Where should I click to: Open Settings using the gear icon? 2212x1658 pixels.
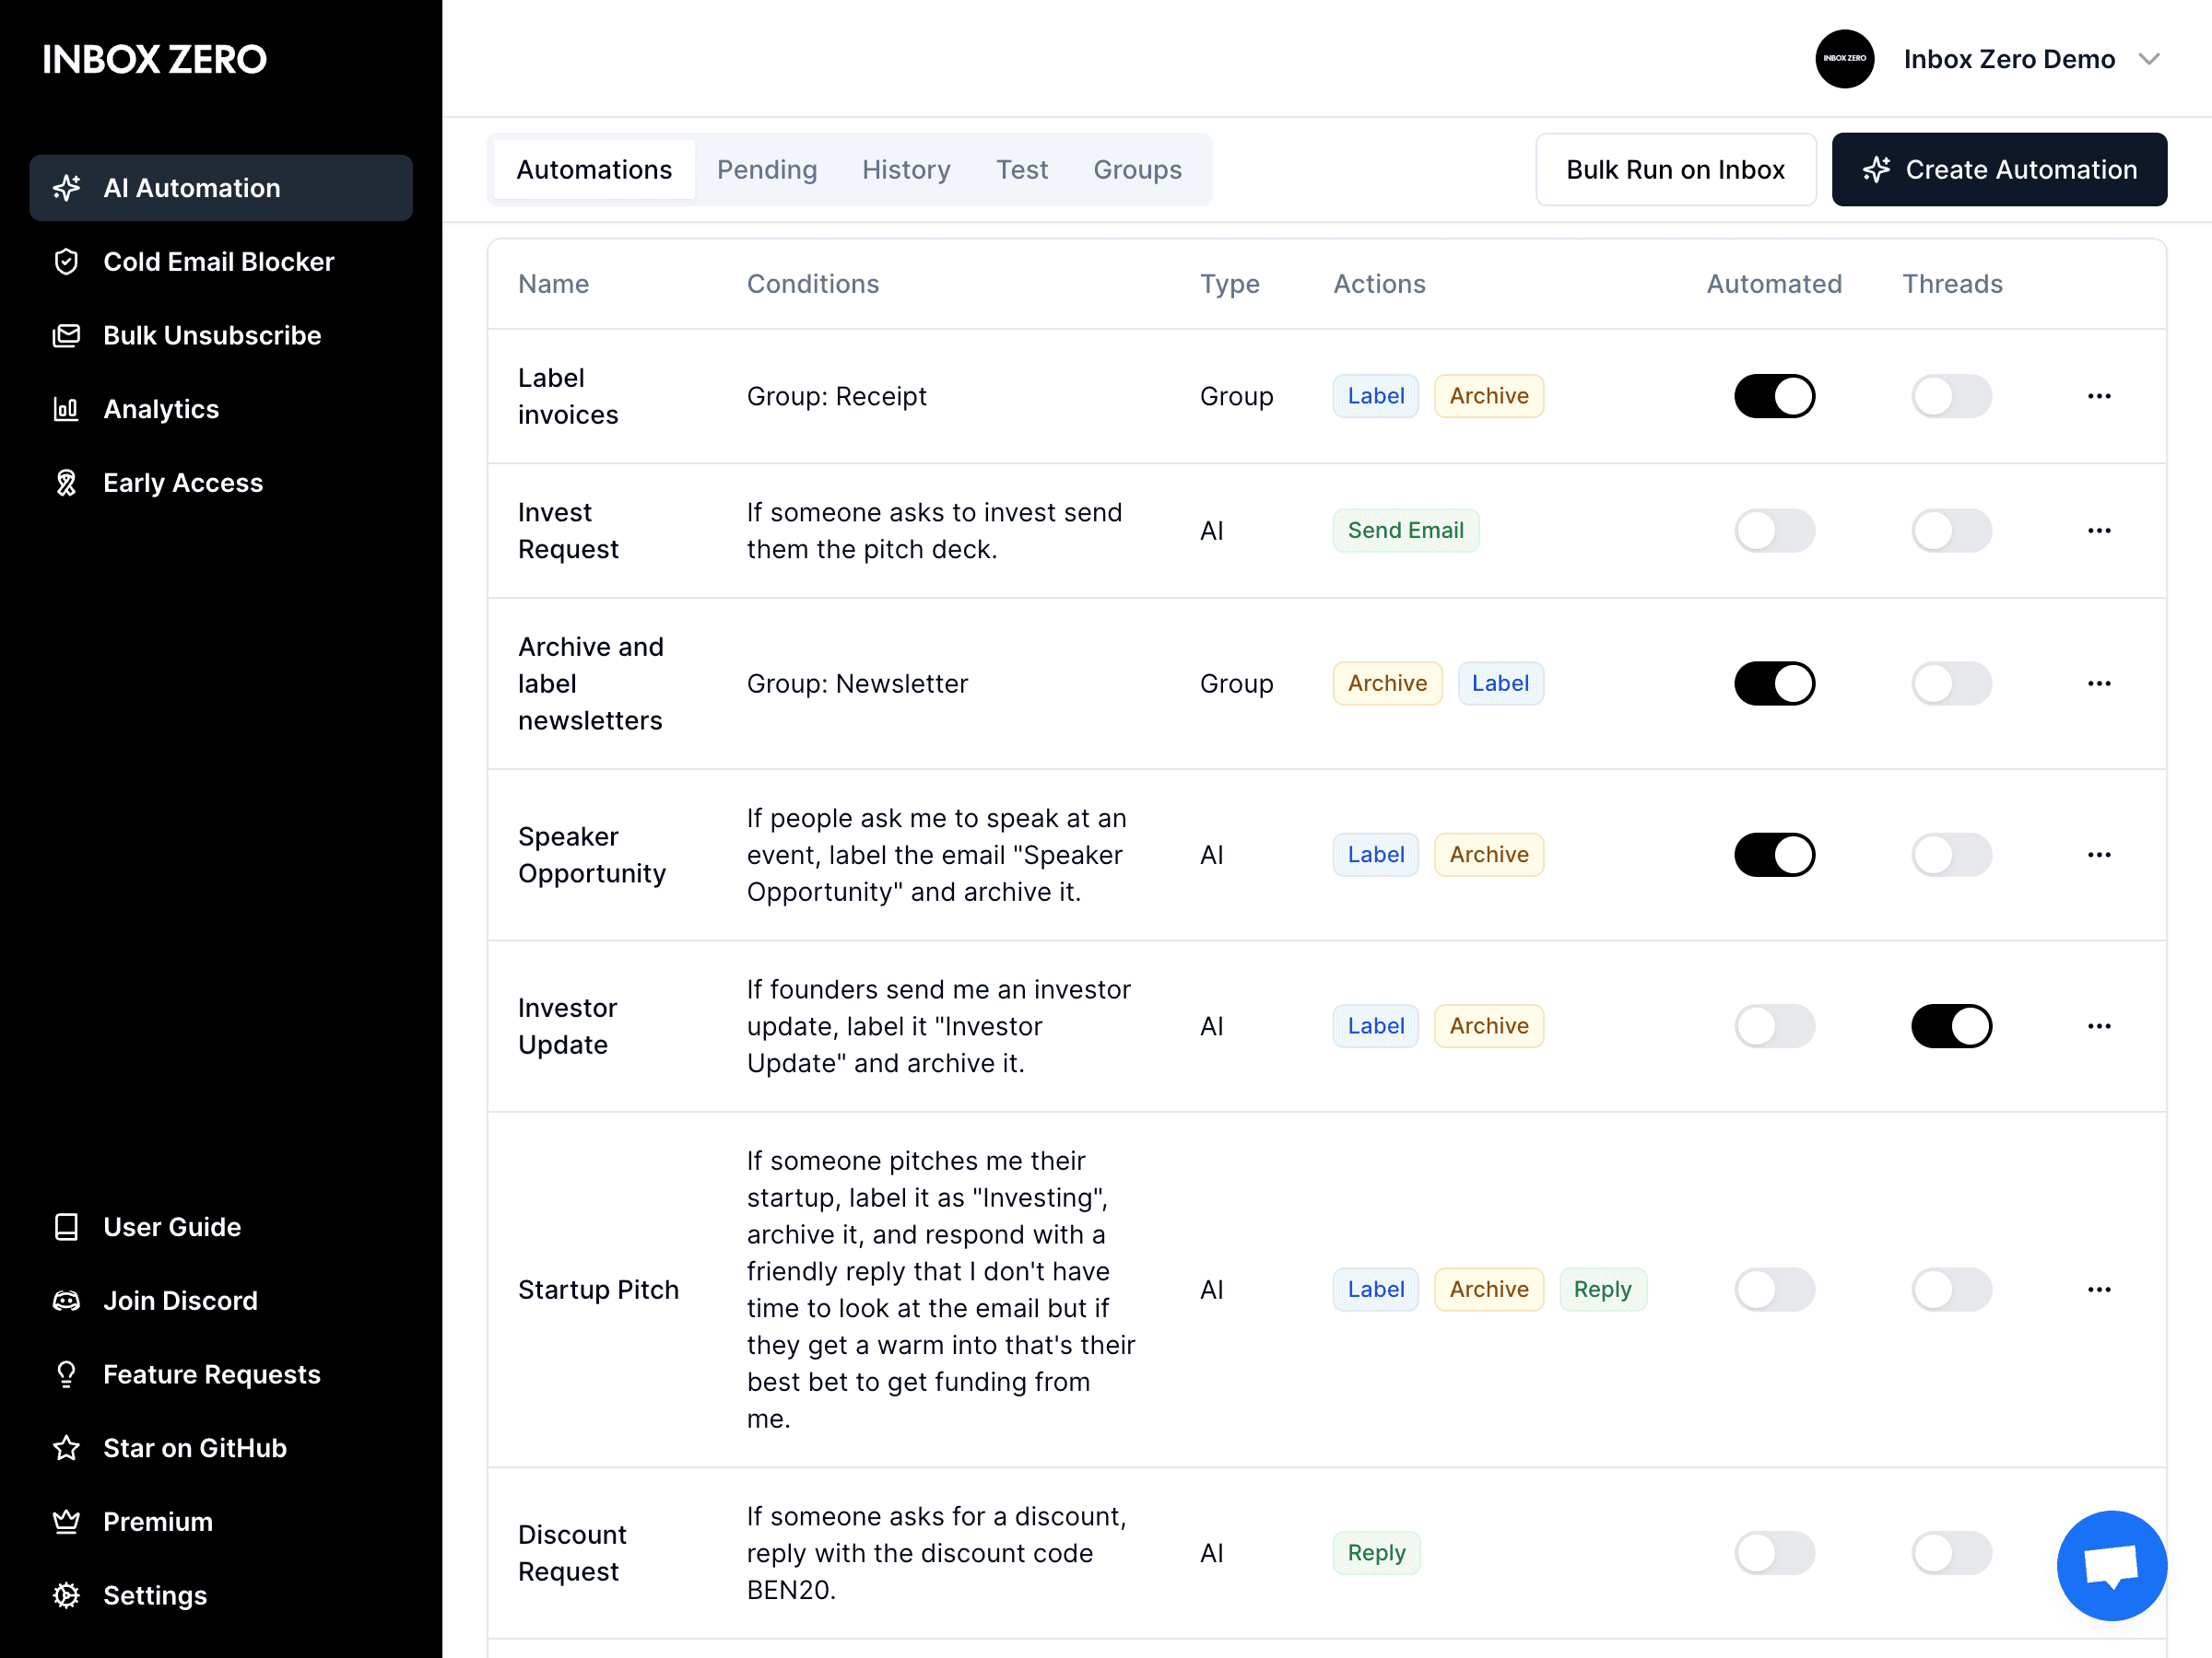click(66, 1595)
